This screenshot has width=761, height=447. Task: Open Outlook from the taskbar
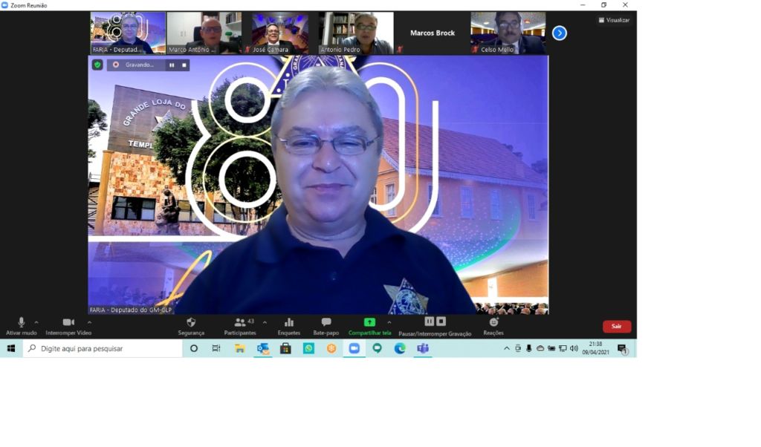pyautogui.click(x=262, y=348)
